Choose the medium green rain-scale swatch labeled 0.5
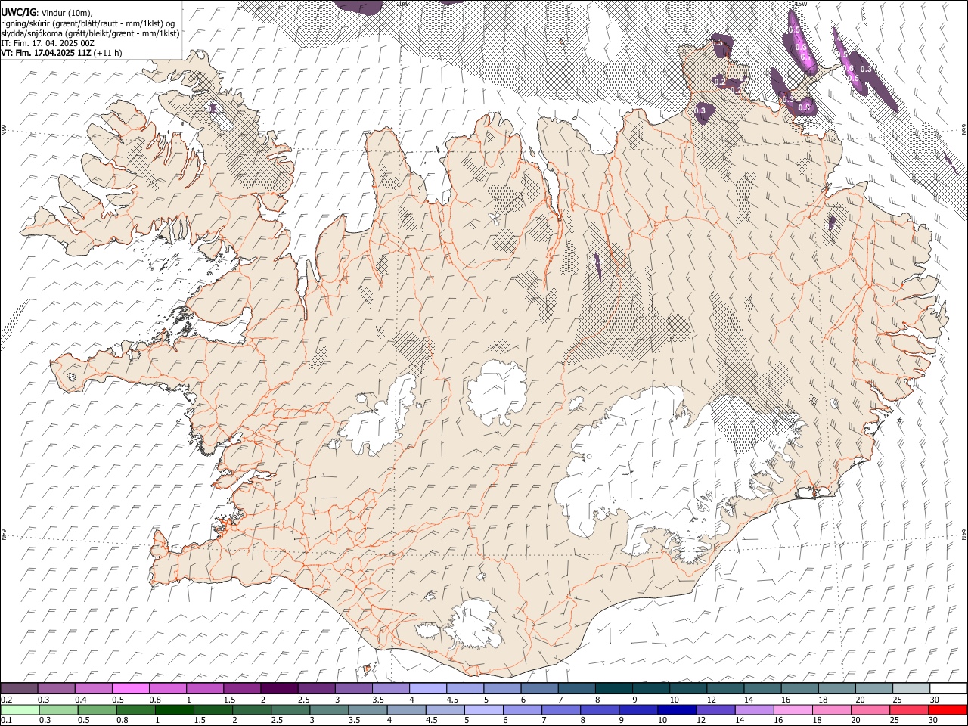The height and width of the screenshot is (726, 968). [x=97, y=709]
